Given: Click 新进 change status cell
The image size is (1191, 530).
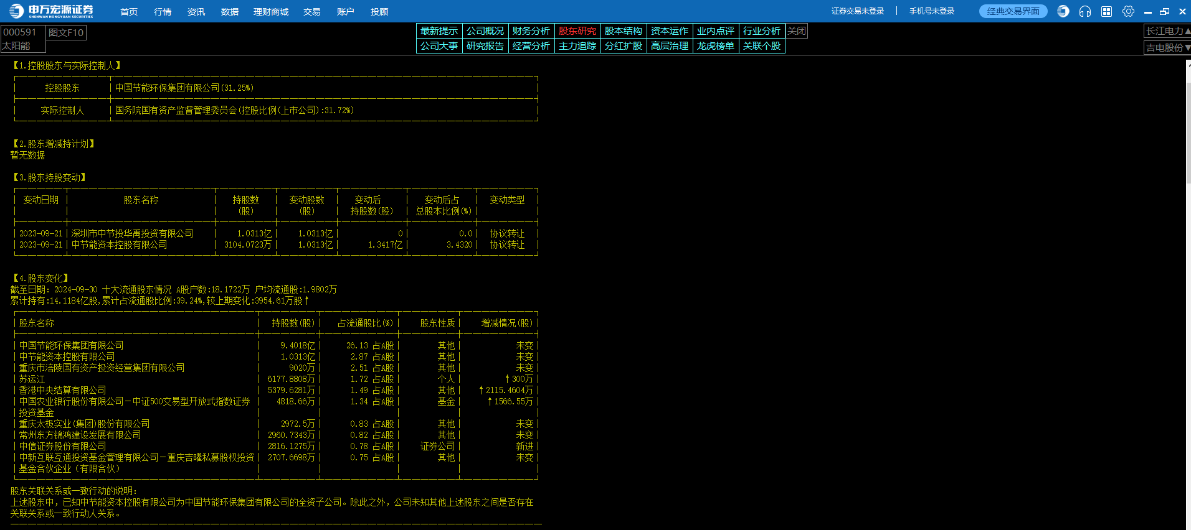Looking at the screenshot, I should (x=524, y=446).
